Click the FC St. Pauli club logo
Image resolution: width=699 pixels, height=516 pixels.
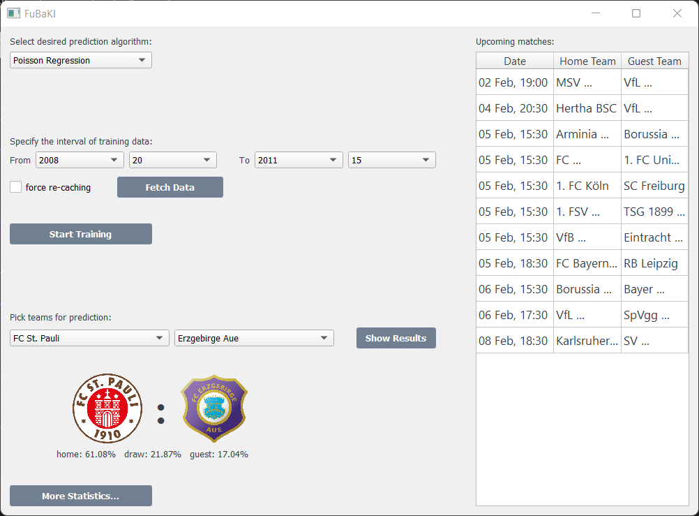click(x=107, y=408)
